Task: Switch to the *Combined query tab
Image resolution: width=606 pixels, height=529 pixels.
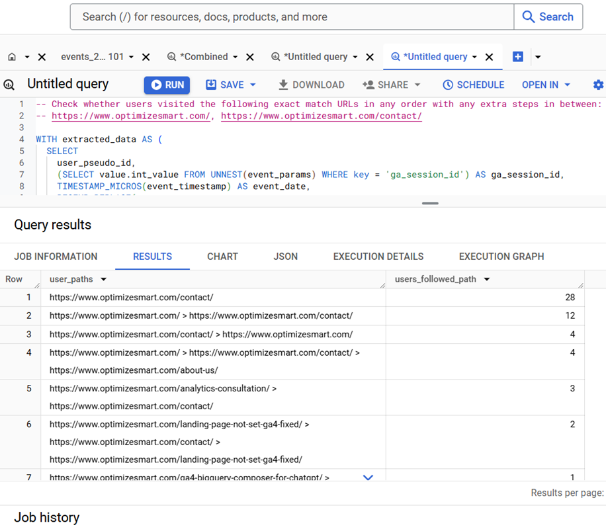Action: click(x=202, y=57)
